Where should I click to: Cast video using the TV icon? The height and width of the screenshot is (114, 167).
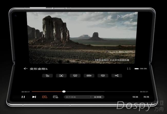(x=103, y=76)
